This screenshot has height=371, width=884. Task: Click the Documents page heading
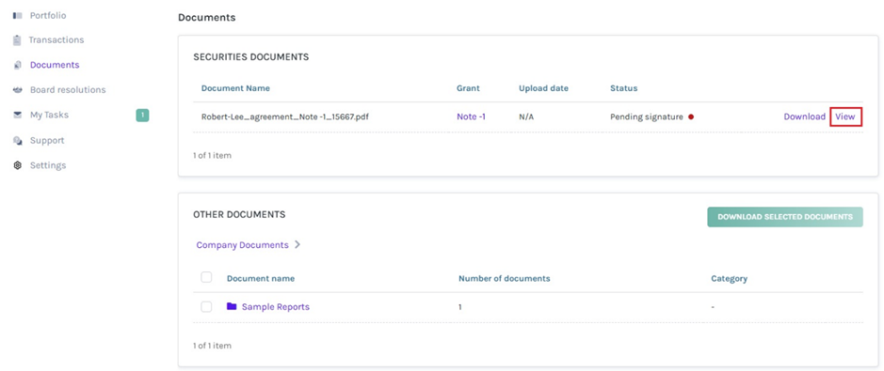(x=207, y=18)
